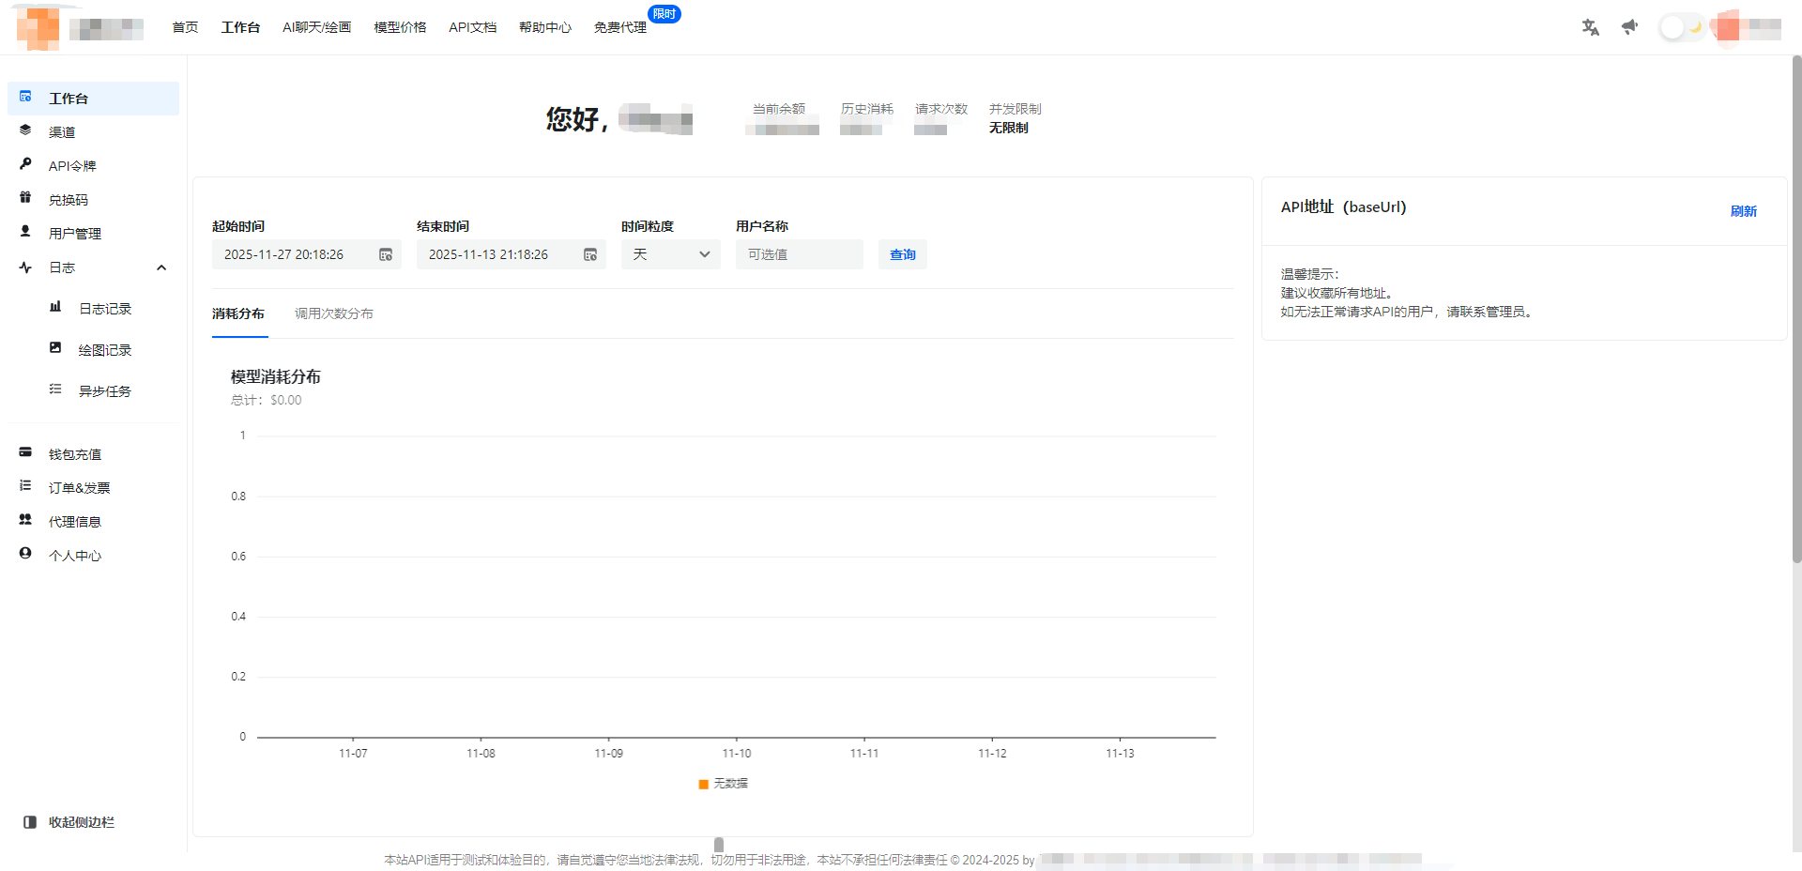Viewport: 1802px width, 871px height.
Task: Click the 兑换码 gift icon
Action: (x=25, y=198)
